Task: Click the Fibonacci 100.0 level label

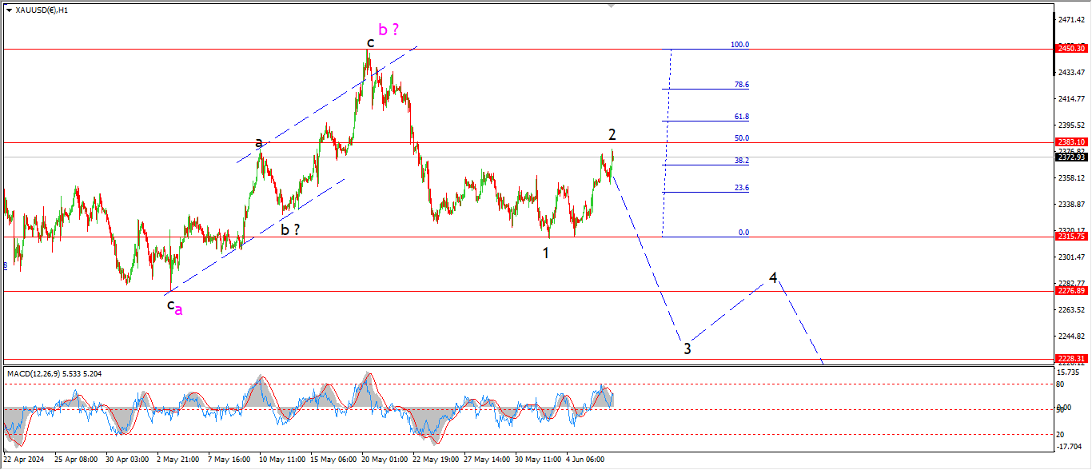Action: click(x=739, y=45)
